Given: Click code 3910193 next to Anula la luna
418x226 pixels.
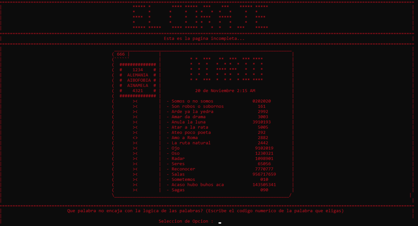Looking at the screenshot, I should coord(262,122).
